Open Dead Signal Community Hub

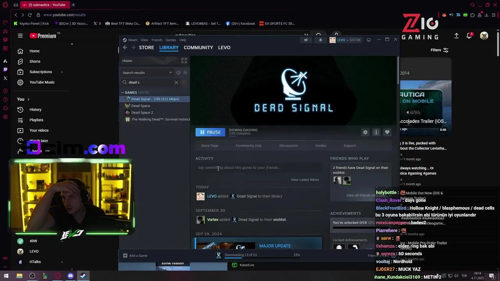coord(248,146)
